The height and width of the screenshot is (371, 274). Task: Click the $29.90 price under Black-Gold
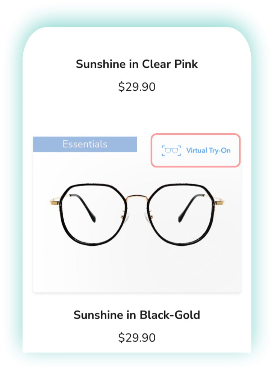pos(137,338)
